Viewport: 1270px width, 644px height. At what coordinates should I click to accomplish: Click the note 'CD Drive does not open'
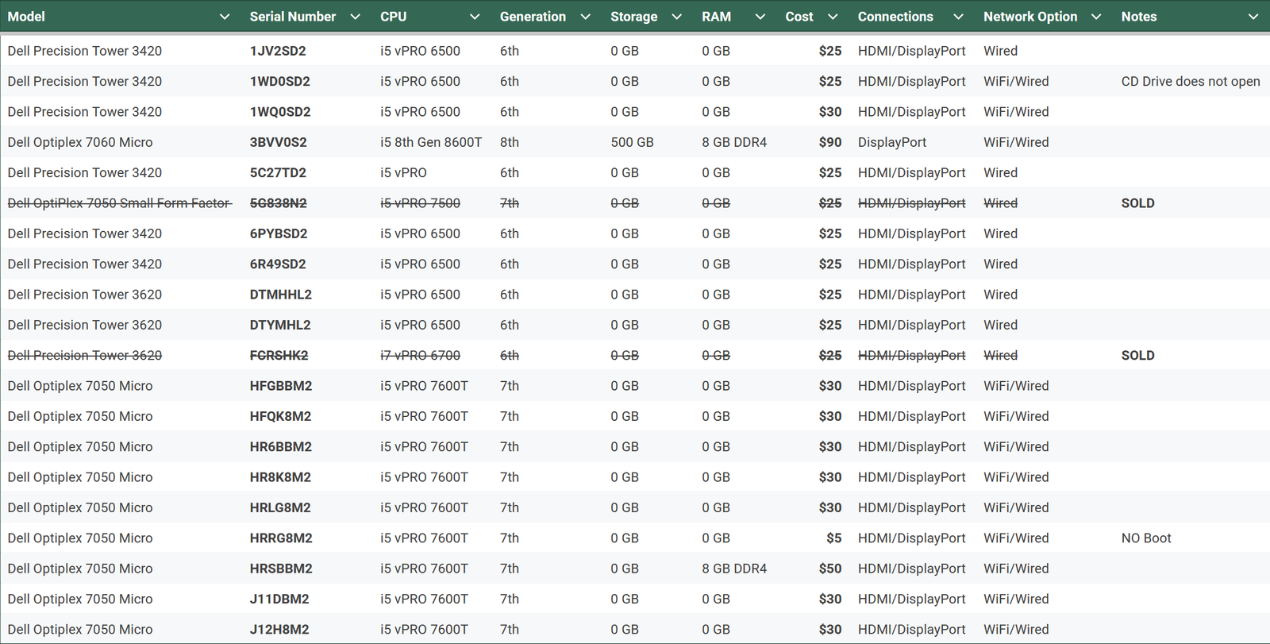click(1191, 81)
